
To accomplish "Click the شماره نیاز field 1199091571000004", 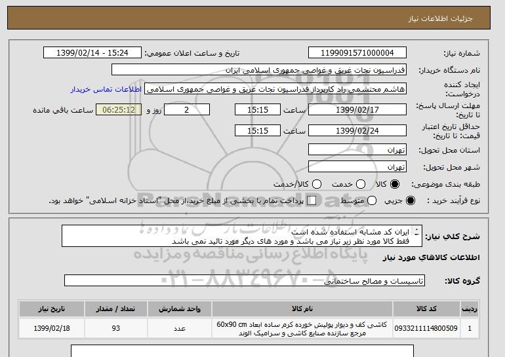I will coord(357,53).
